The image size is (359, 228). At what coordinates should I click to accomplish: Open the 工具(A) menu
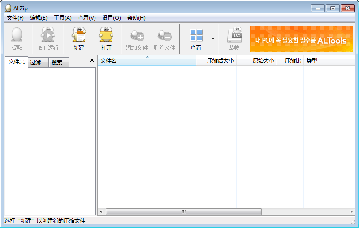click(62, 18)
